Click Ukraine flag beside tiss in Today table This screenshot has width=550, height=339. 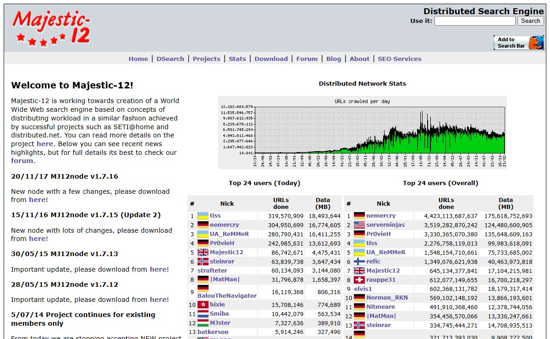click(x=203, y=216)
